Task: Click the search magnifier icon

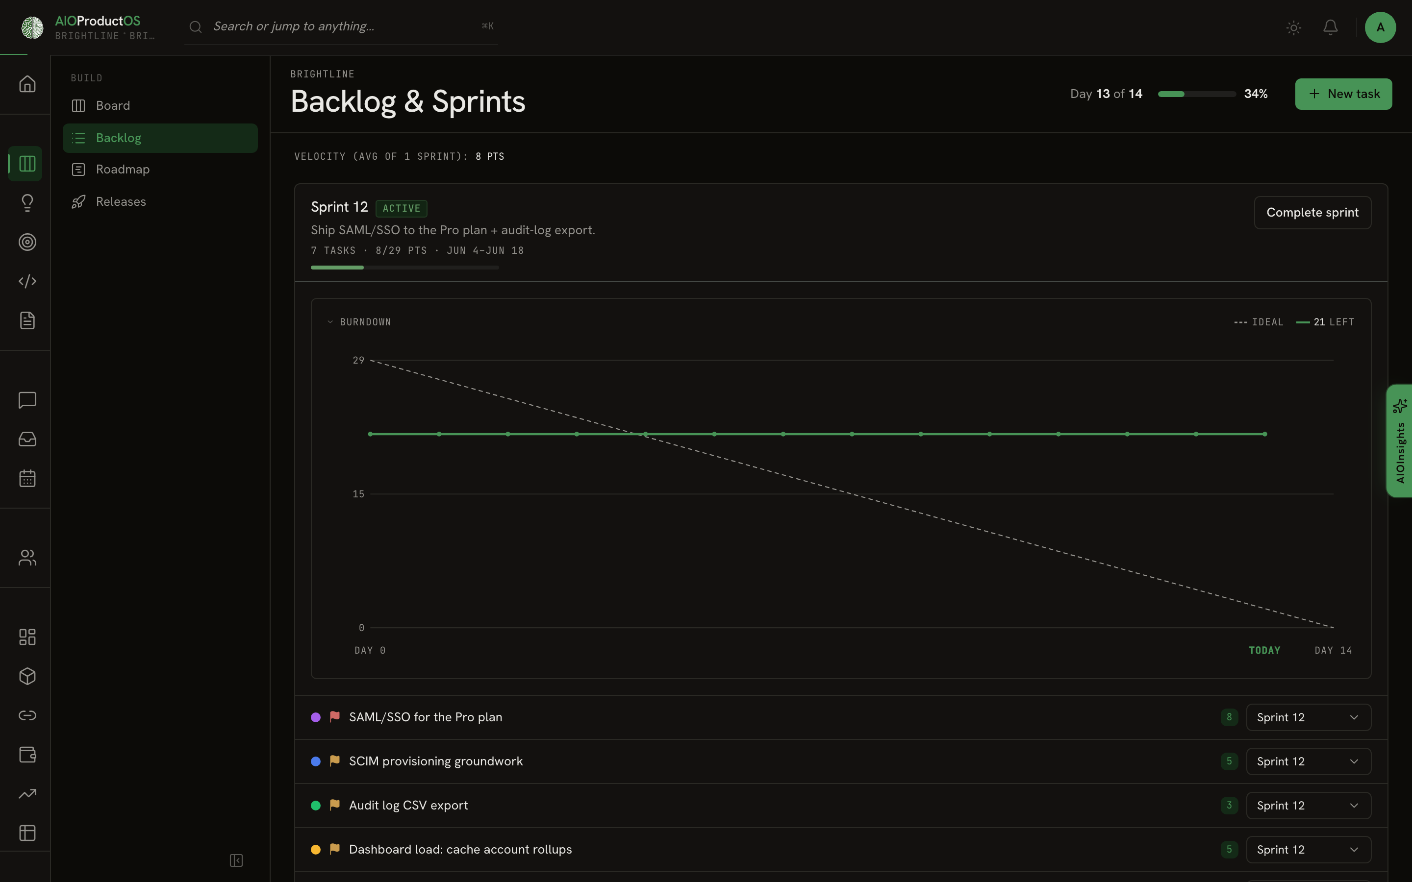Action: point(196,27)
